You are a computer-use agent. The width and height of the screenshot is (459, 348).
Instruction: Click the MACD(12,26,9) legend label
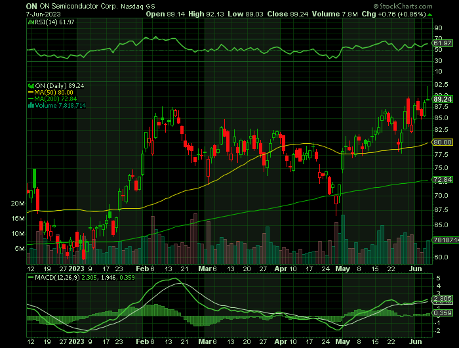pyautogui.click(x=57, y=277)
